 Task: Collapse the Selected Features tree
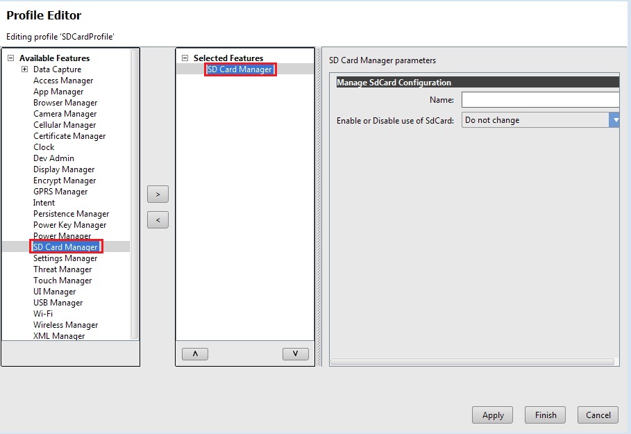(x=185, y=58)
